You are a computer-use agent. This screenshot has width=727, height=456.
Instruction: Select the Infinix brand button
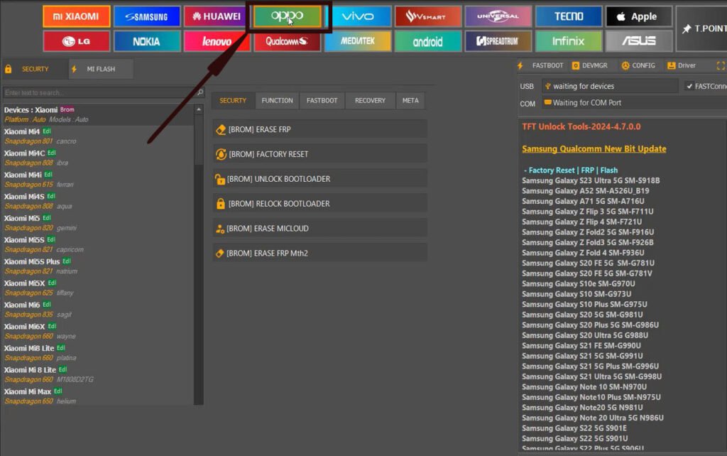[569, 41]
